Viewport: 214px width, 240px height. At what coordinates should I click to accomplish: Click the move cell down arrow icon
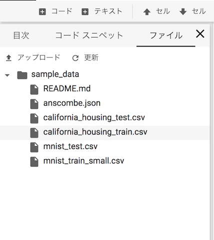click(x=183, y=12)
